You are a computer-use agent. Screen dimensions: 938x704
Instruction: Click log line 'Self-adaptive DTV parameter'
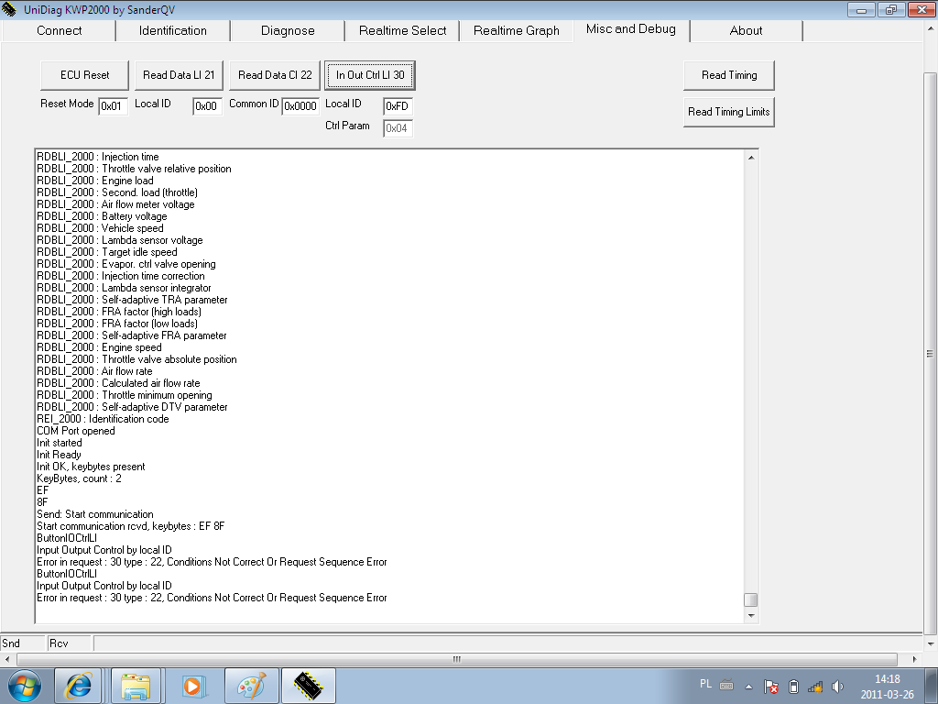[x=132, y=407]
